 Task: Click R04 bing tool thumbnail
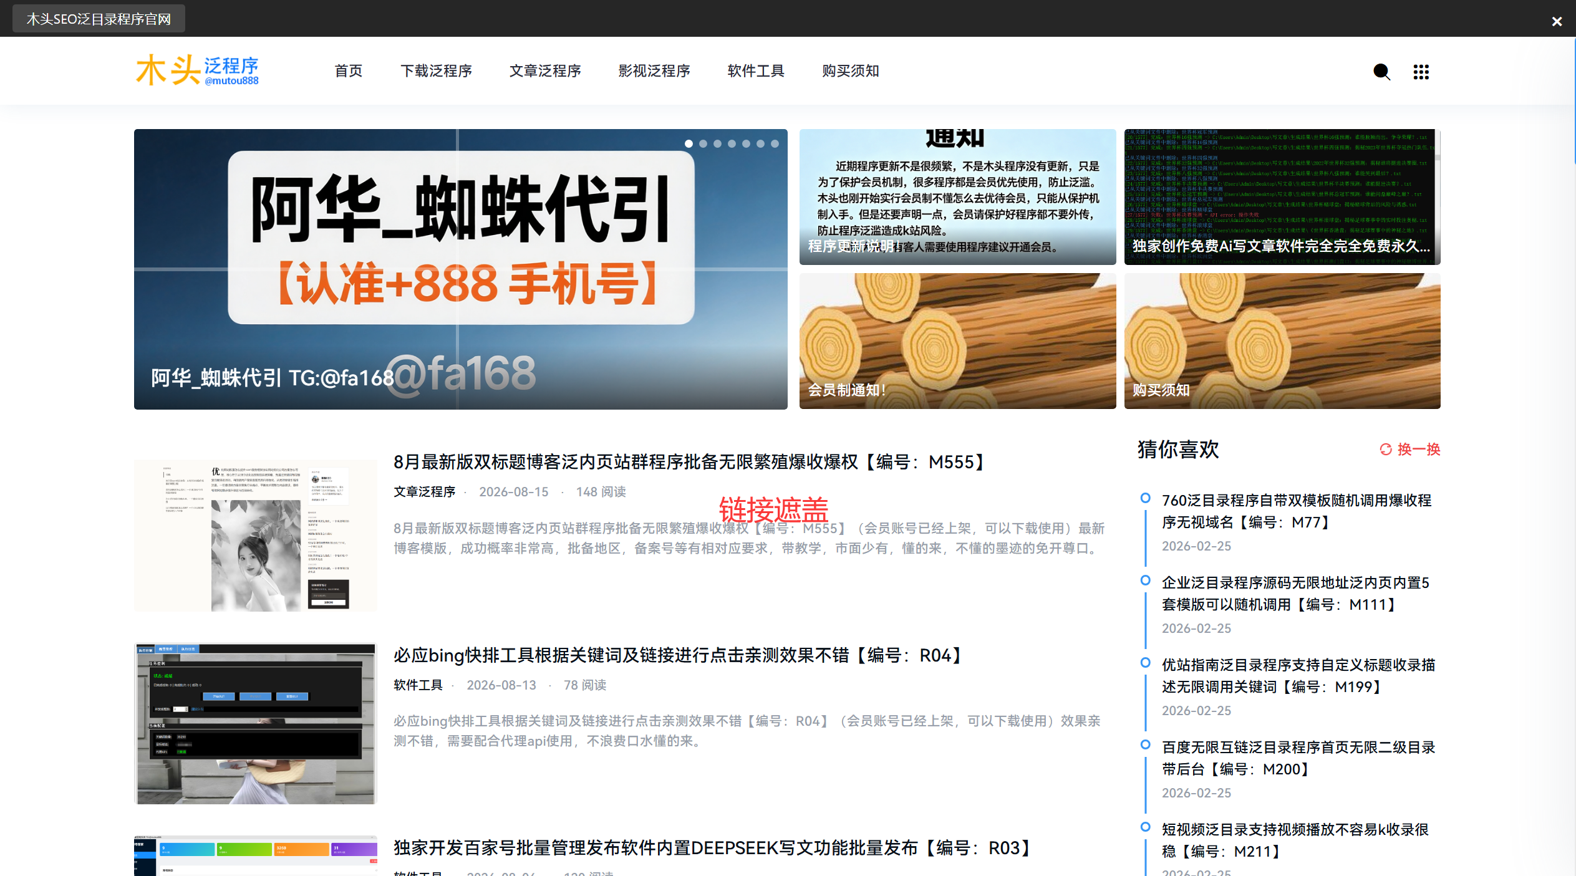tap(256, 723)
